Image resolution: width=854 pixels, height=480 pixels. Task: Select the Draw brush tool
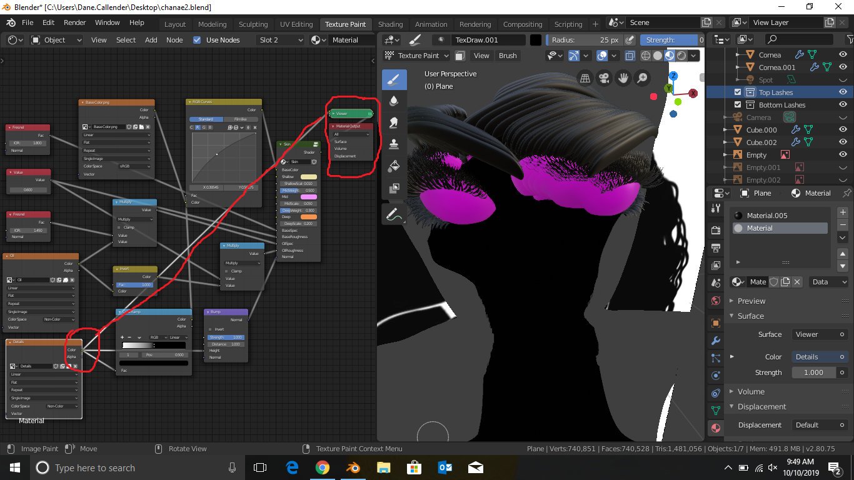coord(394,79)
